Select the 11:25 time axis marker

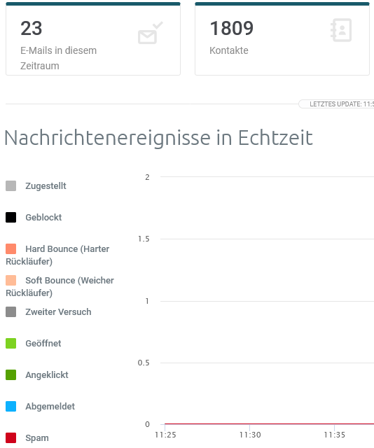pos(165,435)
